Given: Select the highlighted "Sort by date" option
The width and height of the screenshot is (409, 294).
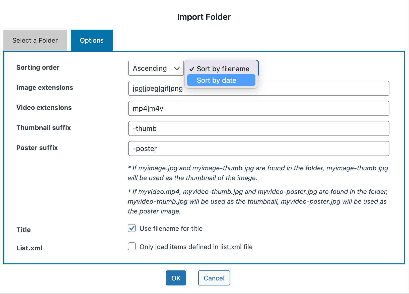Looking at the screenshot, I should click(221, 80).
